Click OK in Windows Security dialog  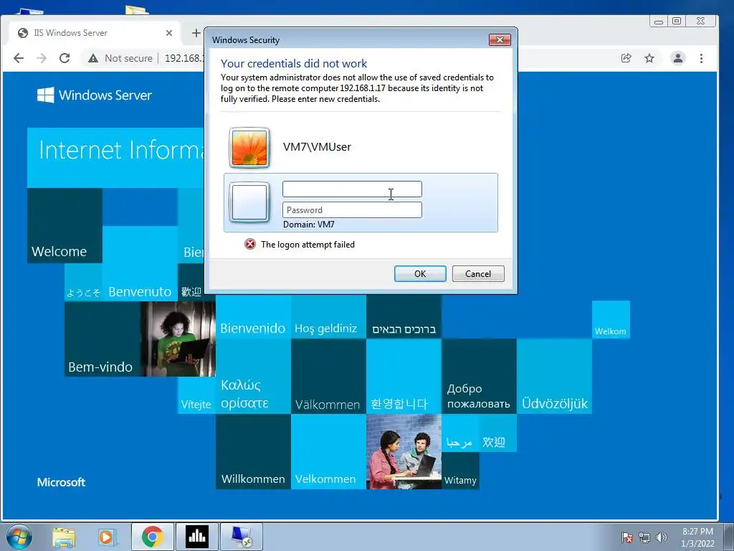coord(420,273)
